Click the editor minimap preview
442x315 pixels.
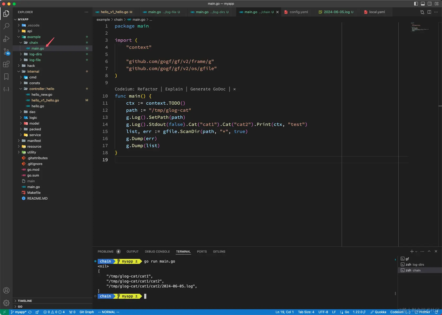pyautogui.click(x=420, y=27)
